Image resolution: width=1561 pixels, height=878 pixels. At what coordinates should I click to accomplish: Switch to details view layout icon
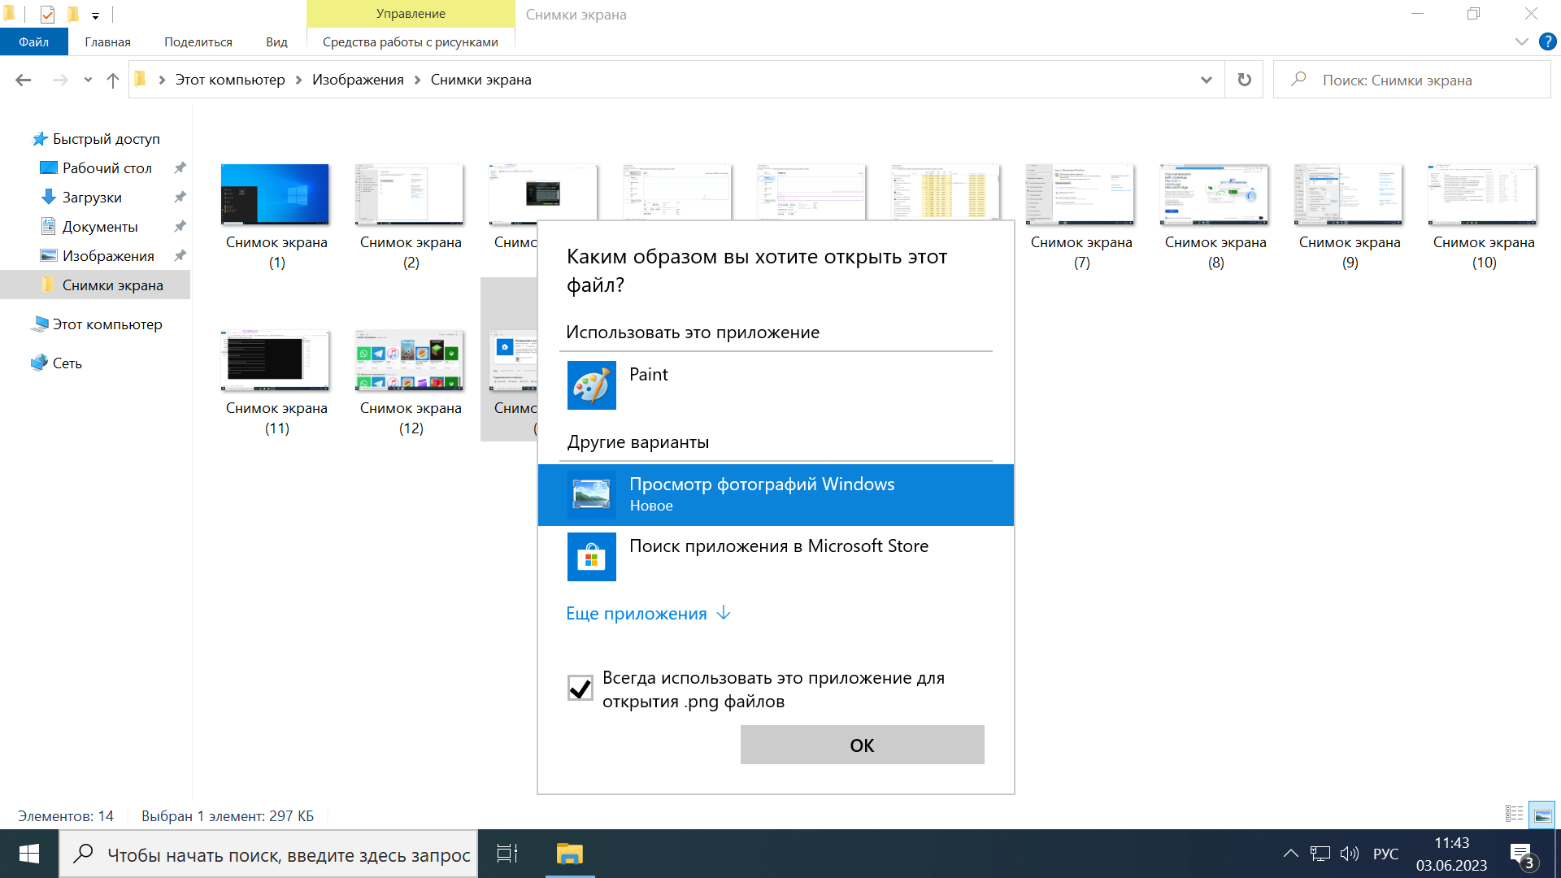[x=1514, y=814]
